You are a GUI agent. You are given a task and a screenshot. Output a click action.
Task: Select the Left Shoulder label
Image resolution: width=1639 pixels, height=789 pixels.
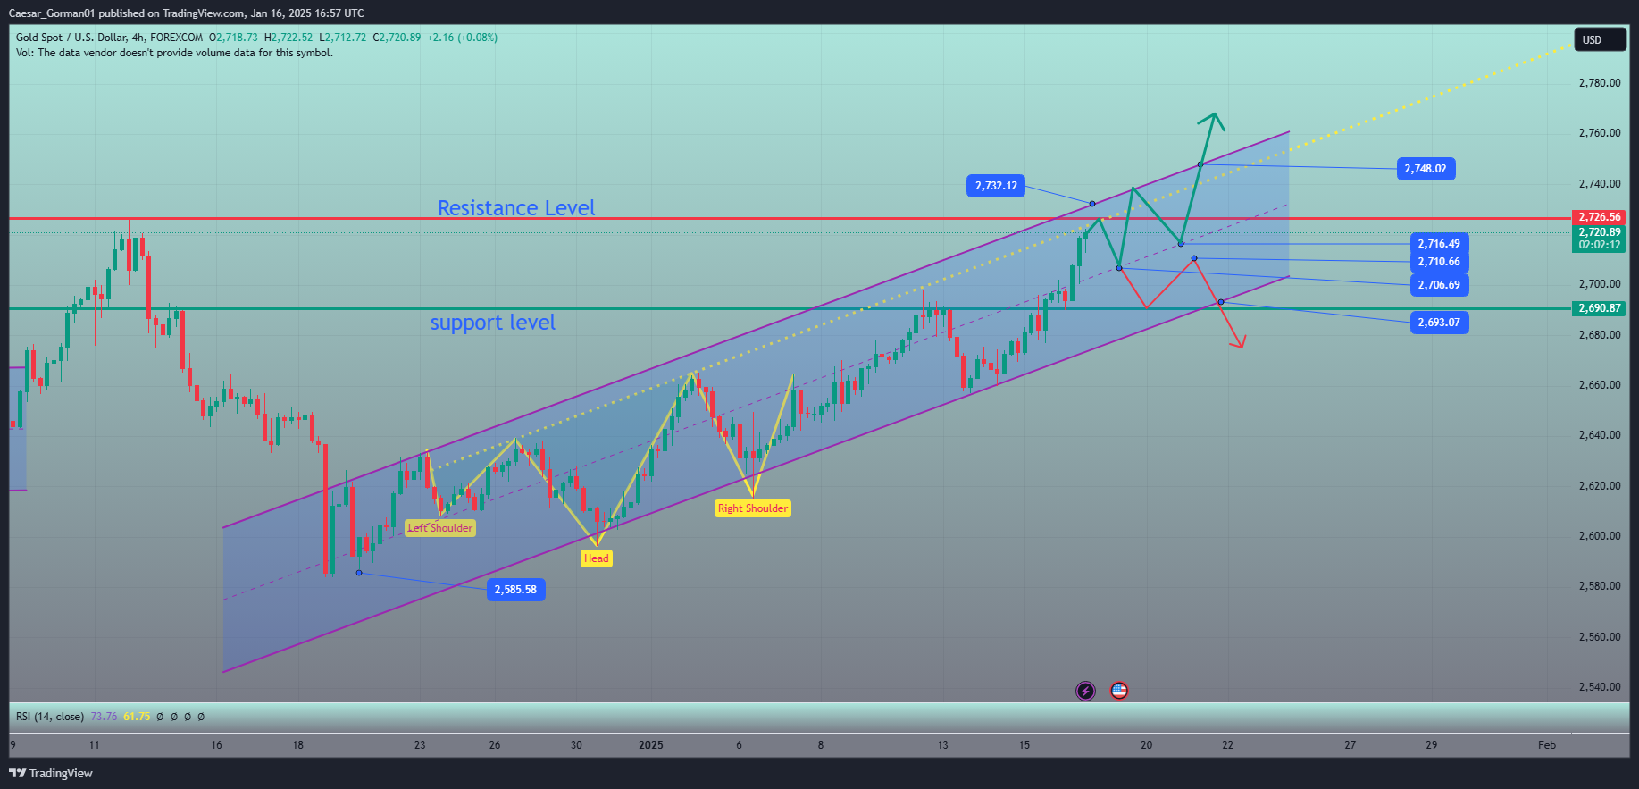coord(440,528)
